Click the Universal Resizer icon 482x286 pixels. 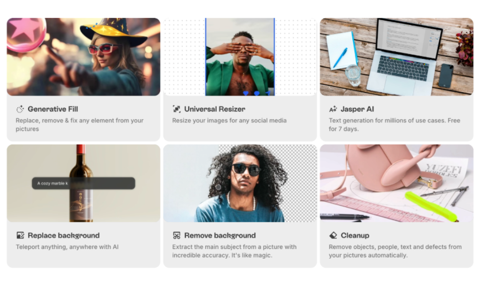point(176,109)
